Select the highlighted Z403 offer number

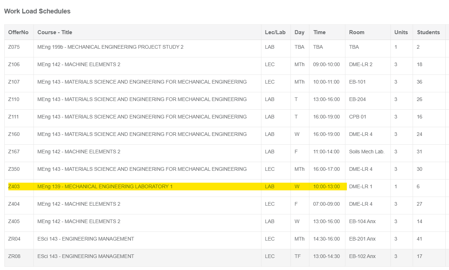click(14, 186)
